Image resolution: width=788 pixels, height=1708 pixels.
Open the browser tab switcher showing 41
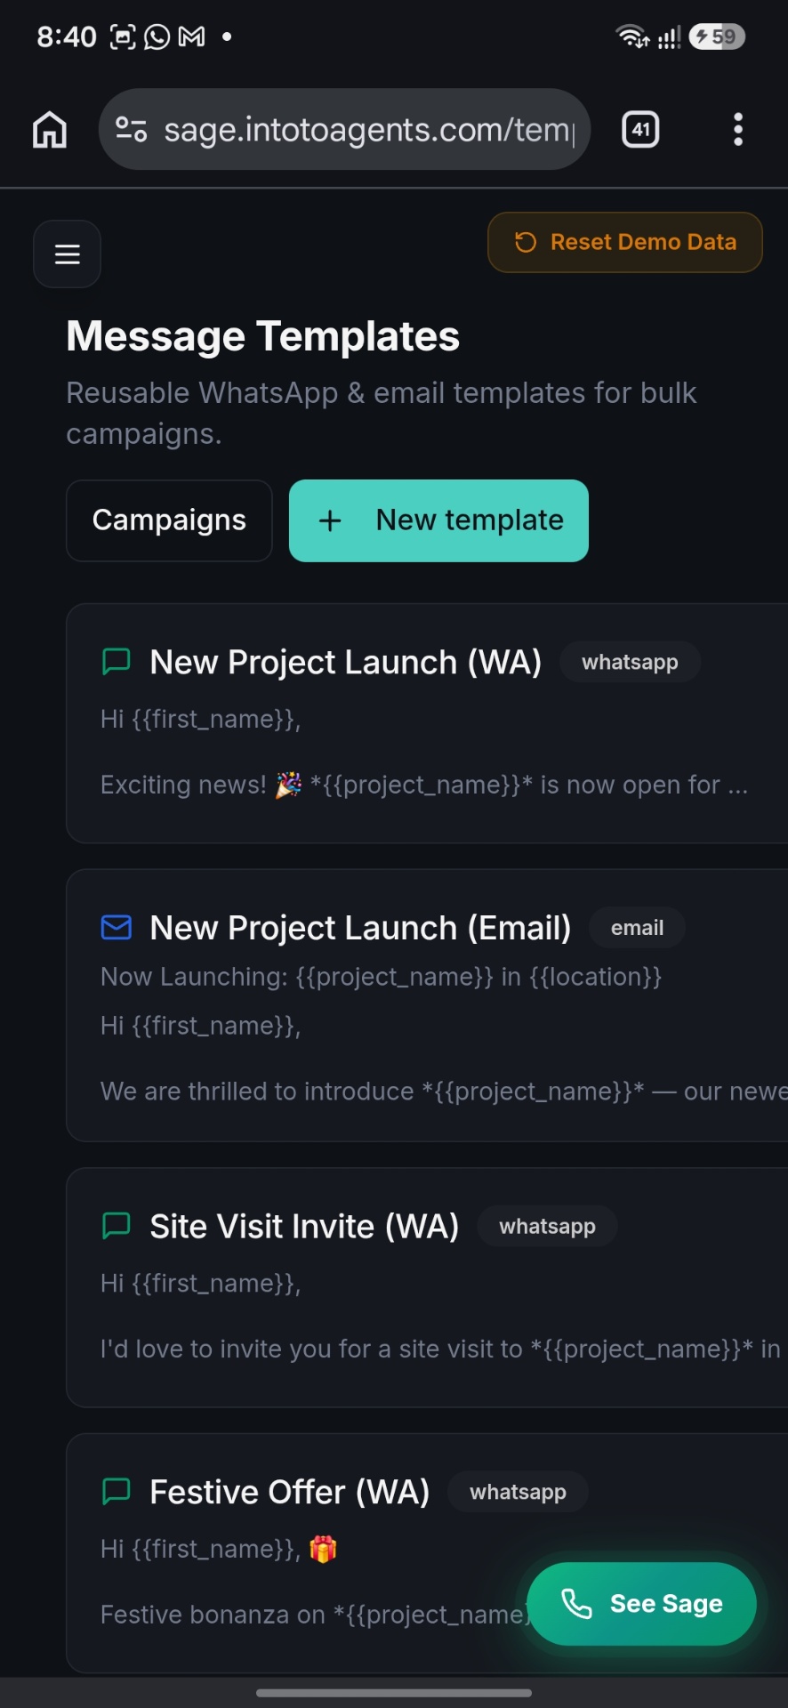[x=640, y=130]
